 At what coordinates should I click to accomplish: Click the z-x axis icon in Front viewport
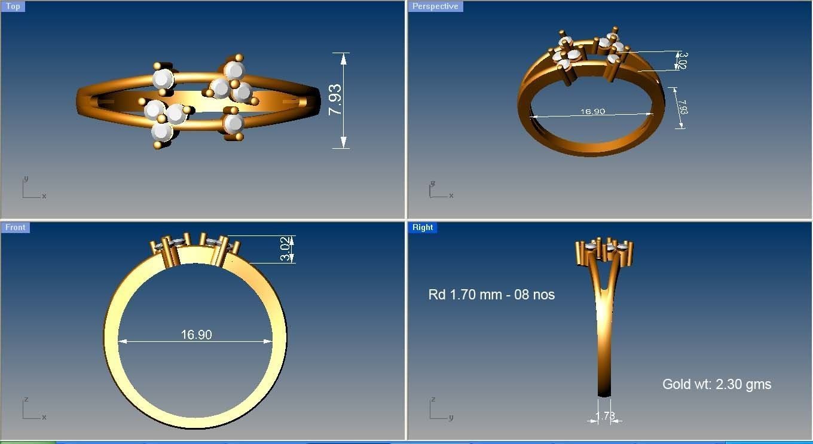pyautogui.click(x=33, y=408)
